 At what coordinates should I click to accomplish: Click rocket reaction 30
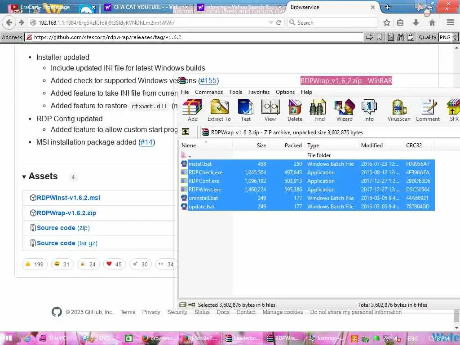(140, 264)
